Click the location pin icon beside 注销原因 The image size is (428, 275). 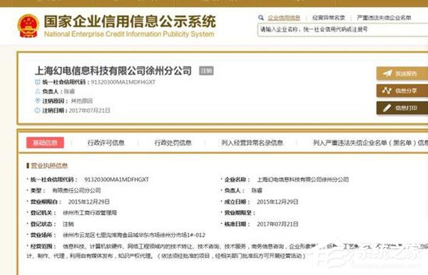(x=38, y=100)
